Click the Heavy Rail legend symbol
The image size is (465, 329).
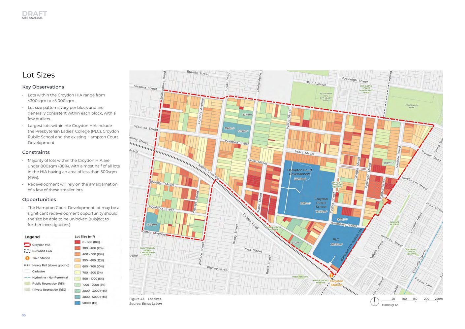click(x=27, y=265)
